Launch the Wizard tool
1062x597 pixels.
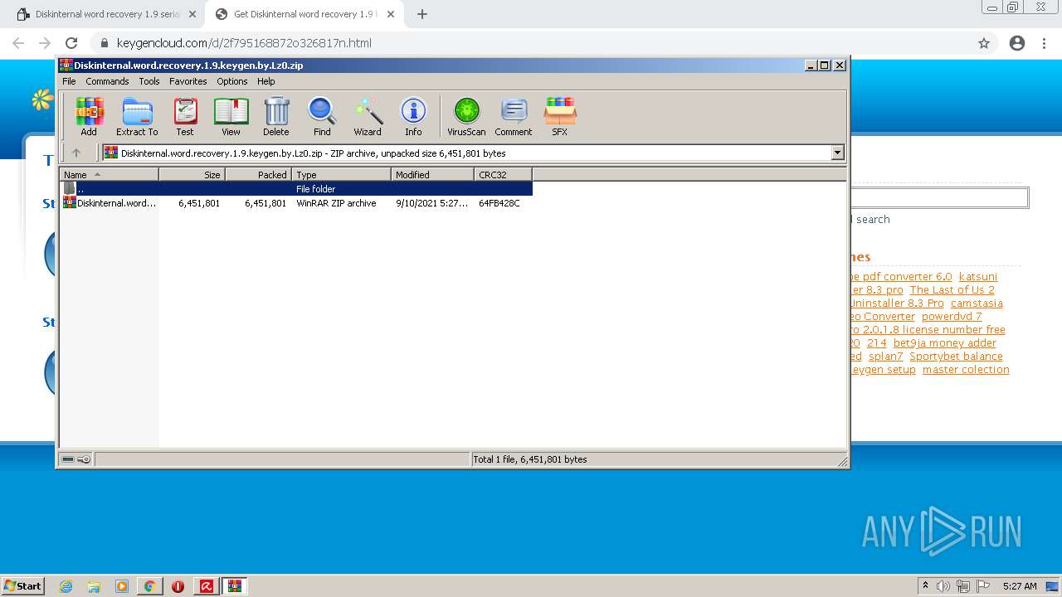pyautogui.click(x=368, y=116)
